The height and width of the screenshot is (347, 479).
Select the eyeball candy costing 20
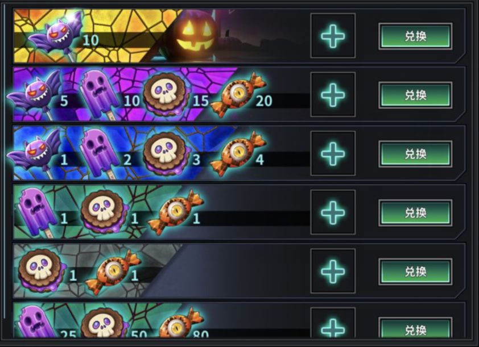[238, 95]
